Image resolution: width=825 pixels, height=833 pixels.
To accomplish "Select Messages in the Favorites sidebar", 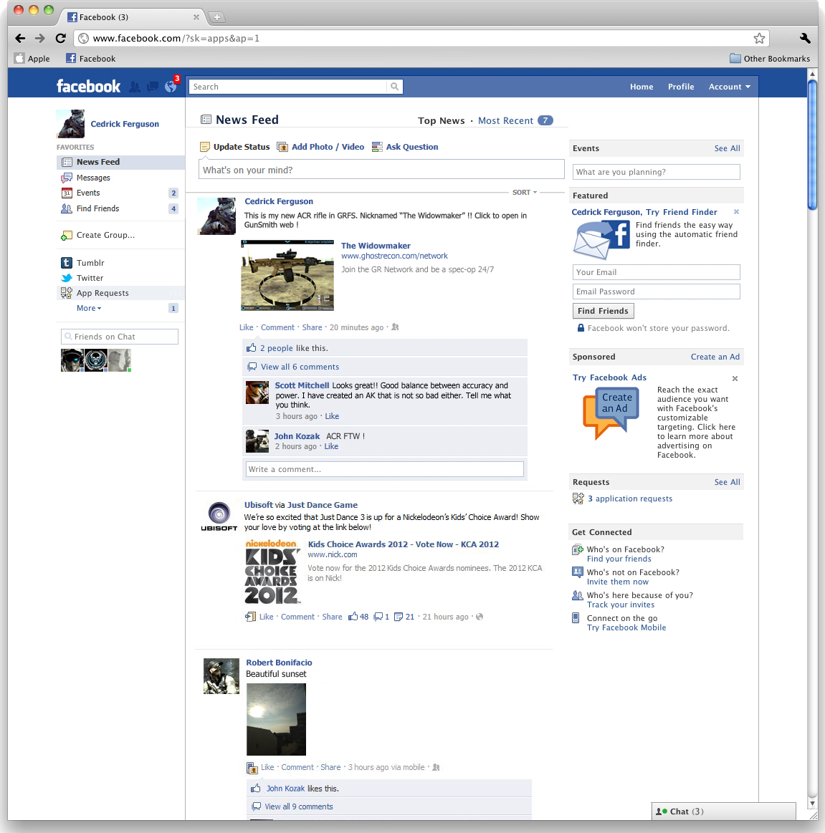I will point(93,178).
